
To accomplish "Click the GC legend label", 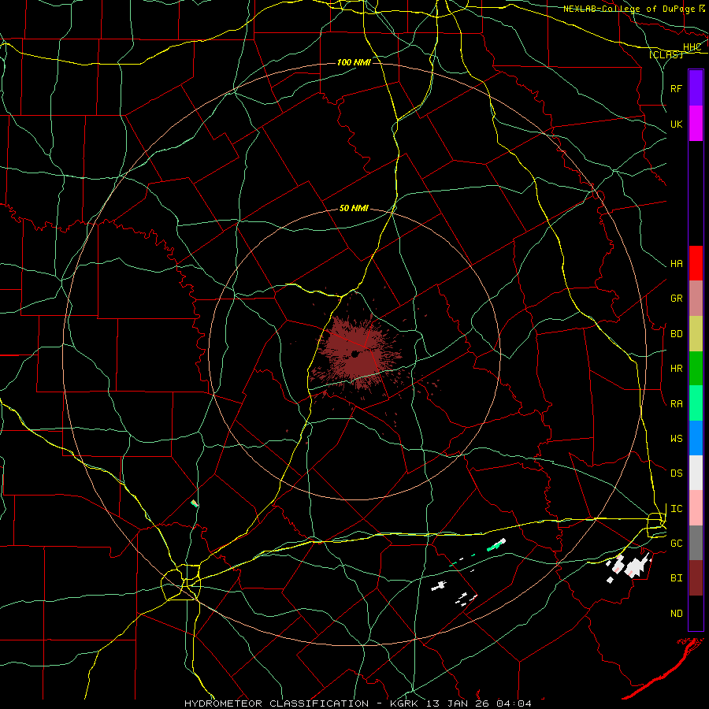I will (x=676, y=543).
